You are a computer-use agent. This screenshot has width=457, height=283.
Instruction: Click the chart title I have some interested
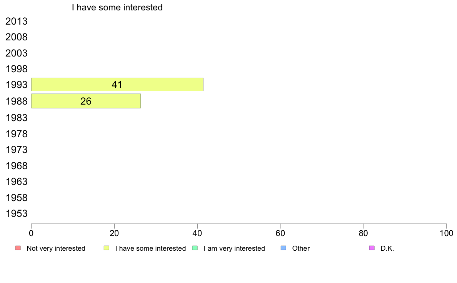coord(117,7)
